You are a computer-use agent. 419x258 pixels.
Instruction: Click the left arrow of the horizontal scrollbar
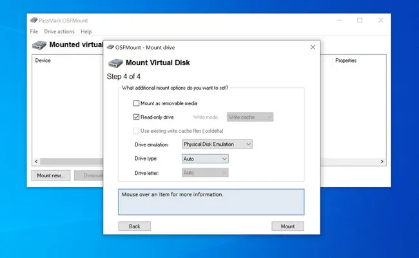coord(36,161)
